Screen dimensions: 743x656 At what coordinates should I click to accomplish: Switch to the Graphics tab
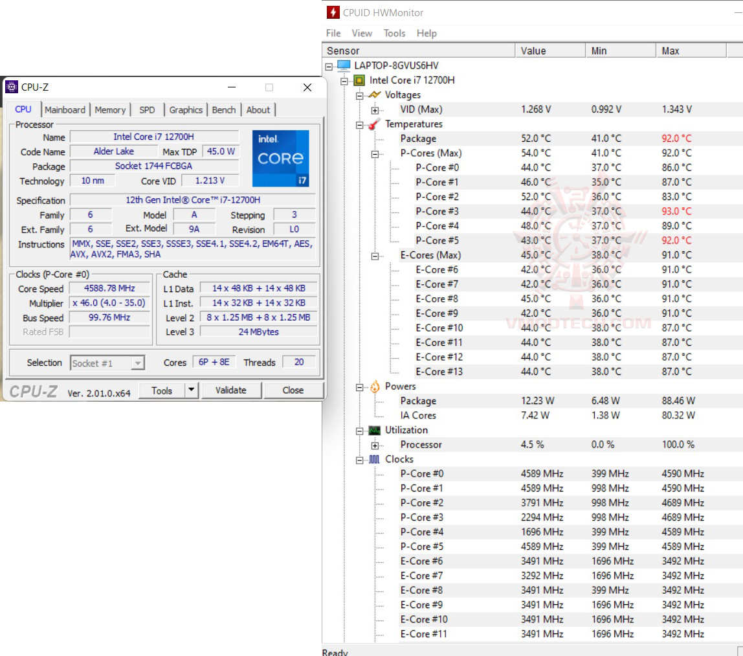click(x=186, y=110)
